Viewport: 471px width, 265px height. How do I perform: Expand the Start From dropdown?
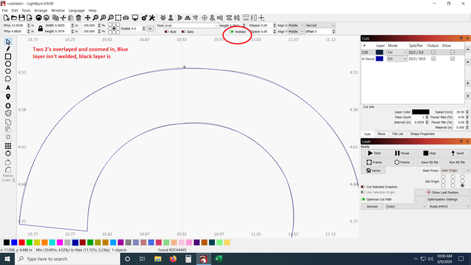click(455, 170)
